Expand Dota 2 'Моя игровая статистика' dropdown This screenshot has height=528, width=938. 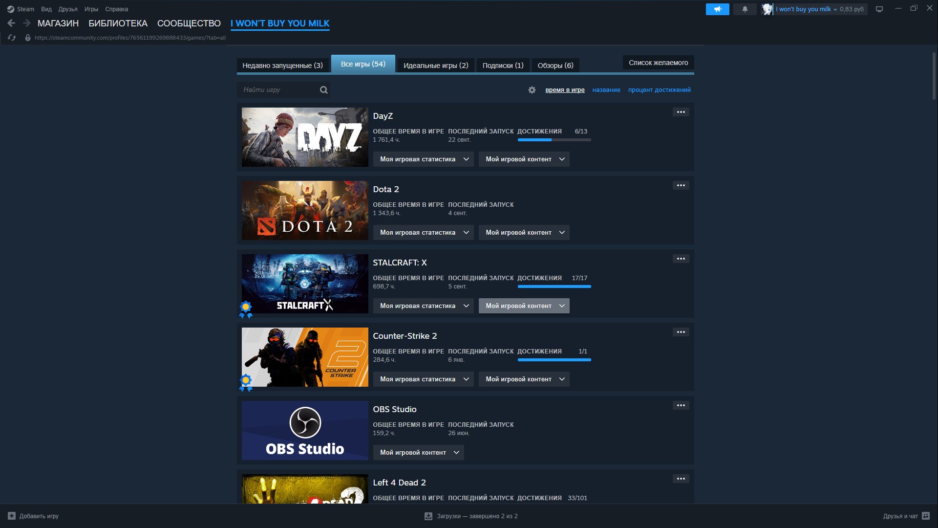(424, 233)
